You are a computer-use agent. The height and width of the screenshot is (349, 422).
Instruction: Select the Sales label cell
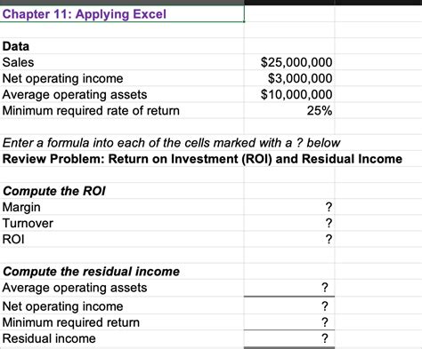pos(122,62)
